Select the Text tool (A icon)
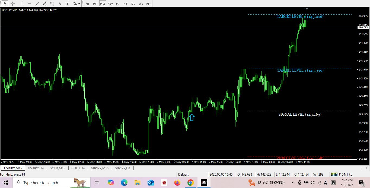This screenshot has height=188, width=370. (x=60, y=4)
